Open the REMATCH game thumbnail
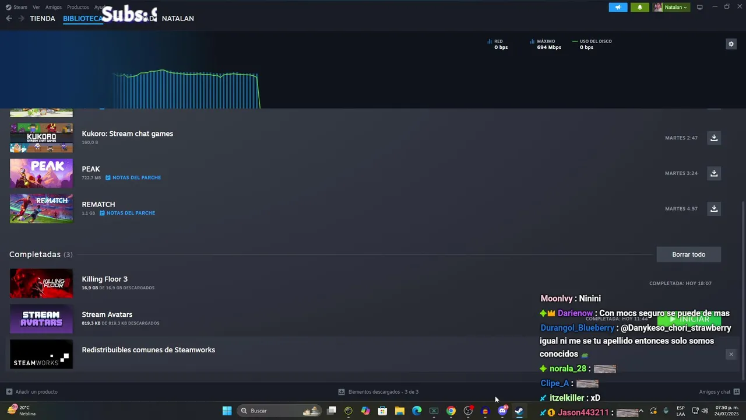 (41, 208)
